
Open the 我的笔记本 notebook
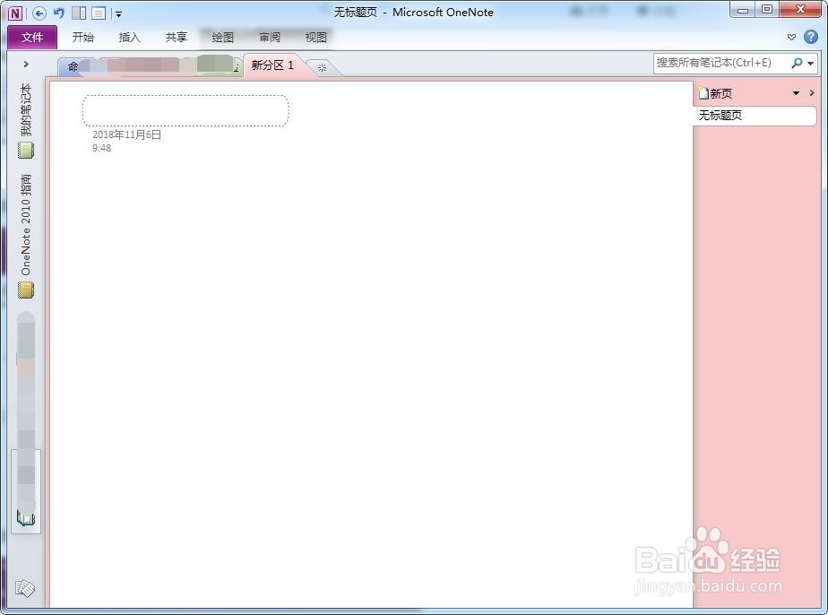(x=26, y=120)
